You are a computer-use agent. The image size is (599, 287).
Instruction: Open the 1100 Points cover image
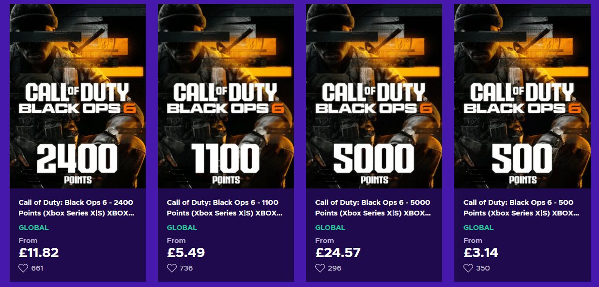point(226,96)
